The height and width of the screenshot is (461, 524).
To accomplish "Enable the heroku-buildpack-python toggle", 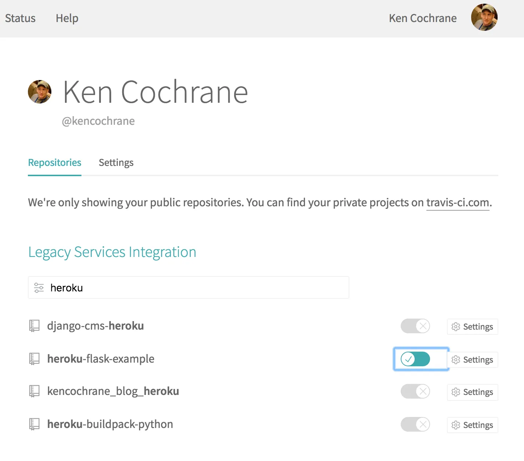I will pos(415,424).
